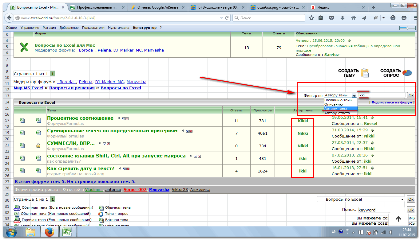Click the bookmark star icon in the toolbar
The height and width of the screenshot is (240, 420).
(311, 18)
